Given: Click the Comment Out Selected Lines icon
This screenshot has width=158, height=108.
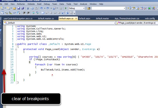Looking at the screenshot, I should (x=33, y=13).
